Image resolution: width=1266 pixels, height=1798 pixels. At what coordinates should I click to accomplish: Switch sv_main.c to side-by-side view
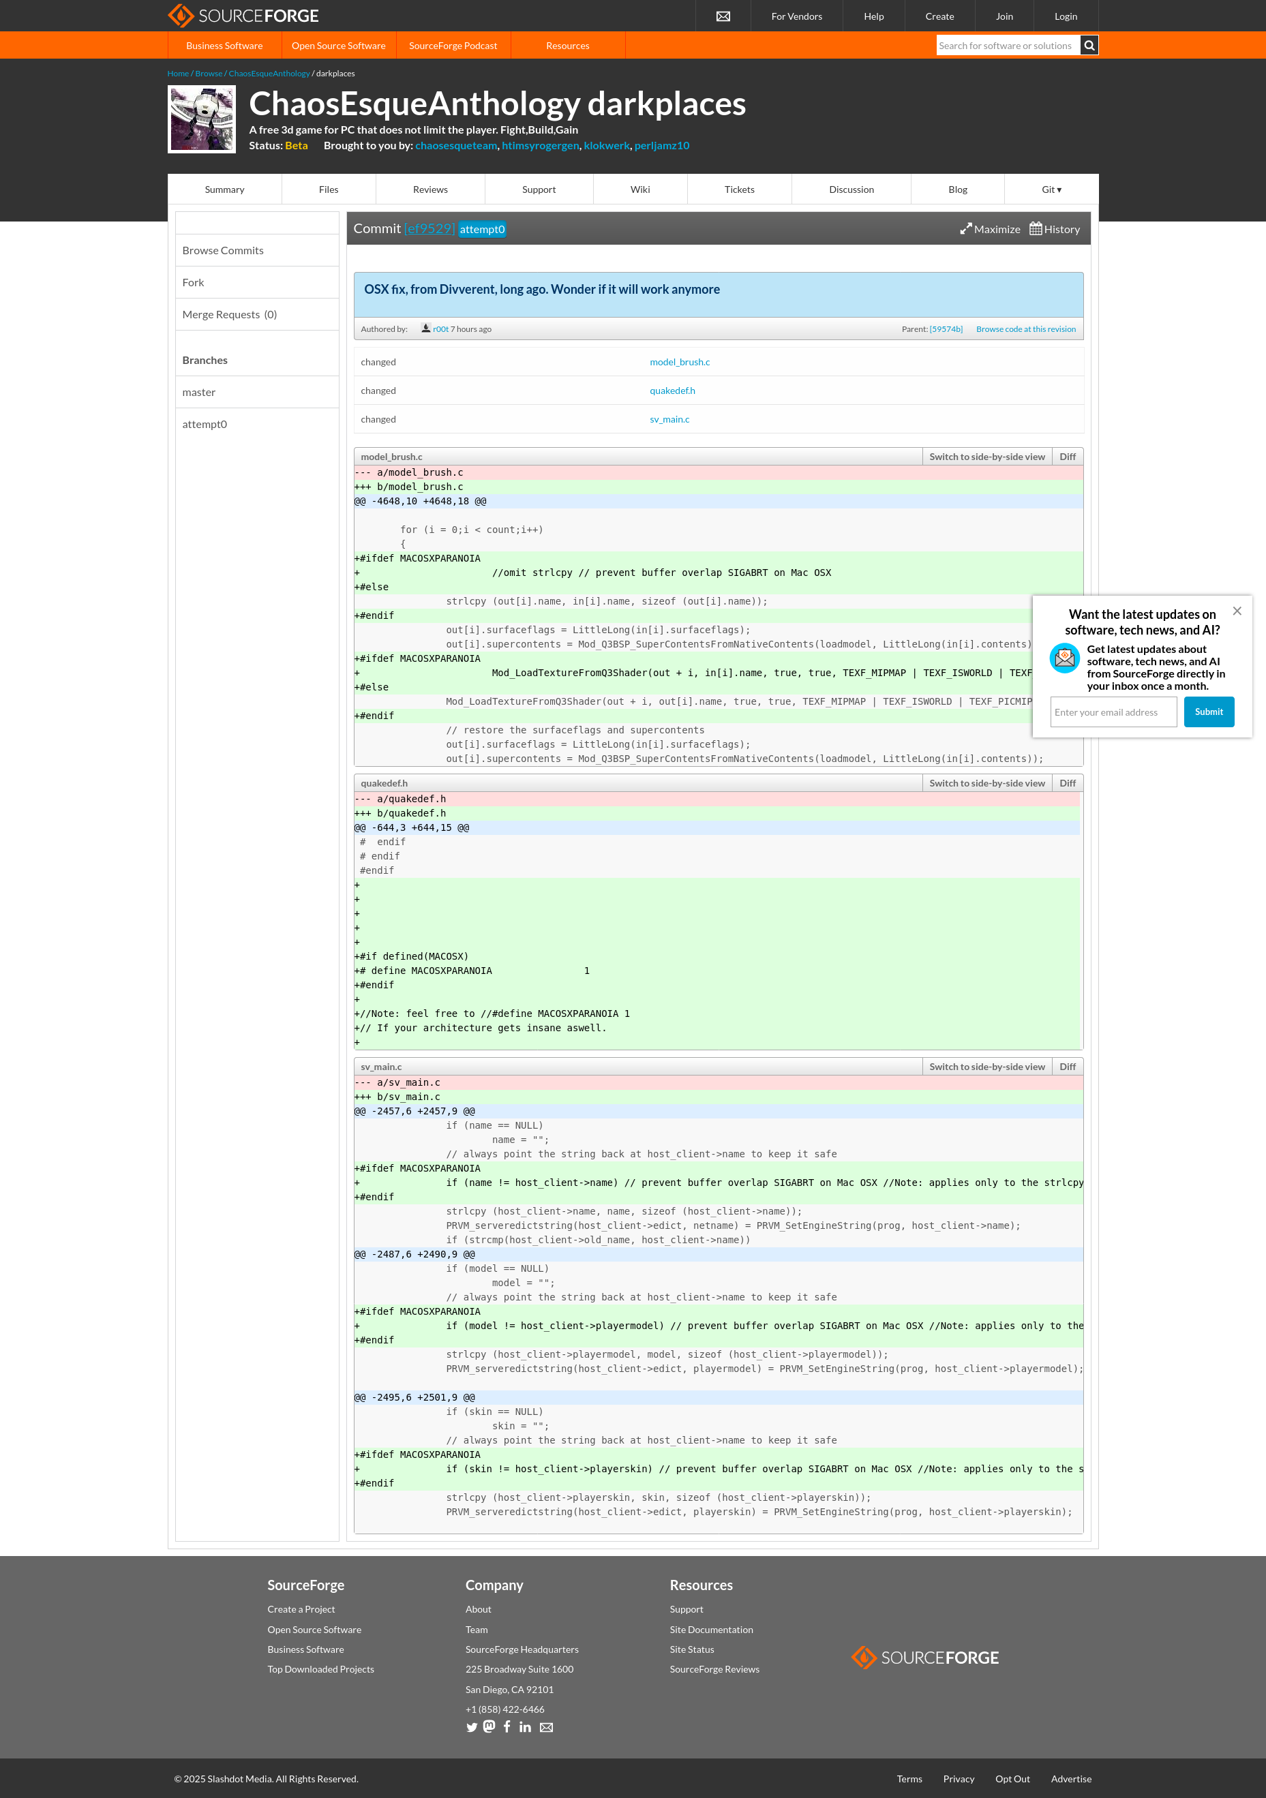click(987, 1067)
